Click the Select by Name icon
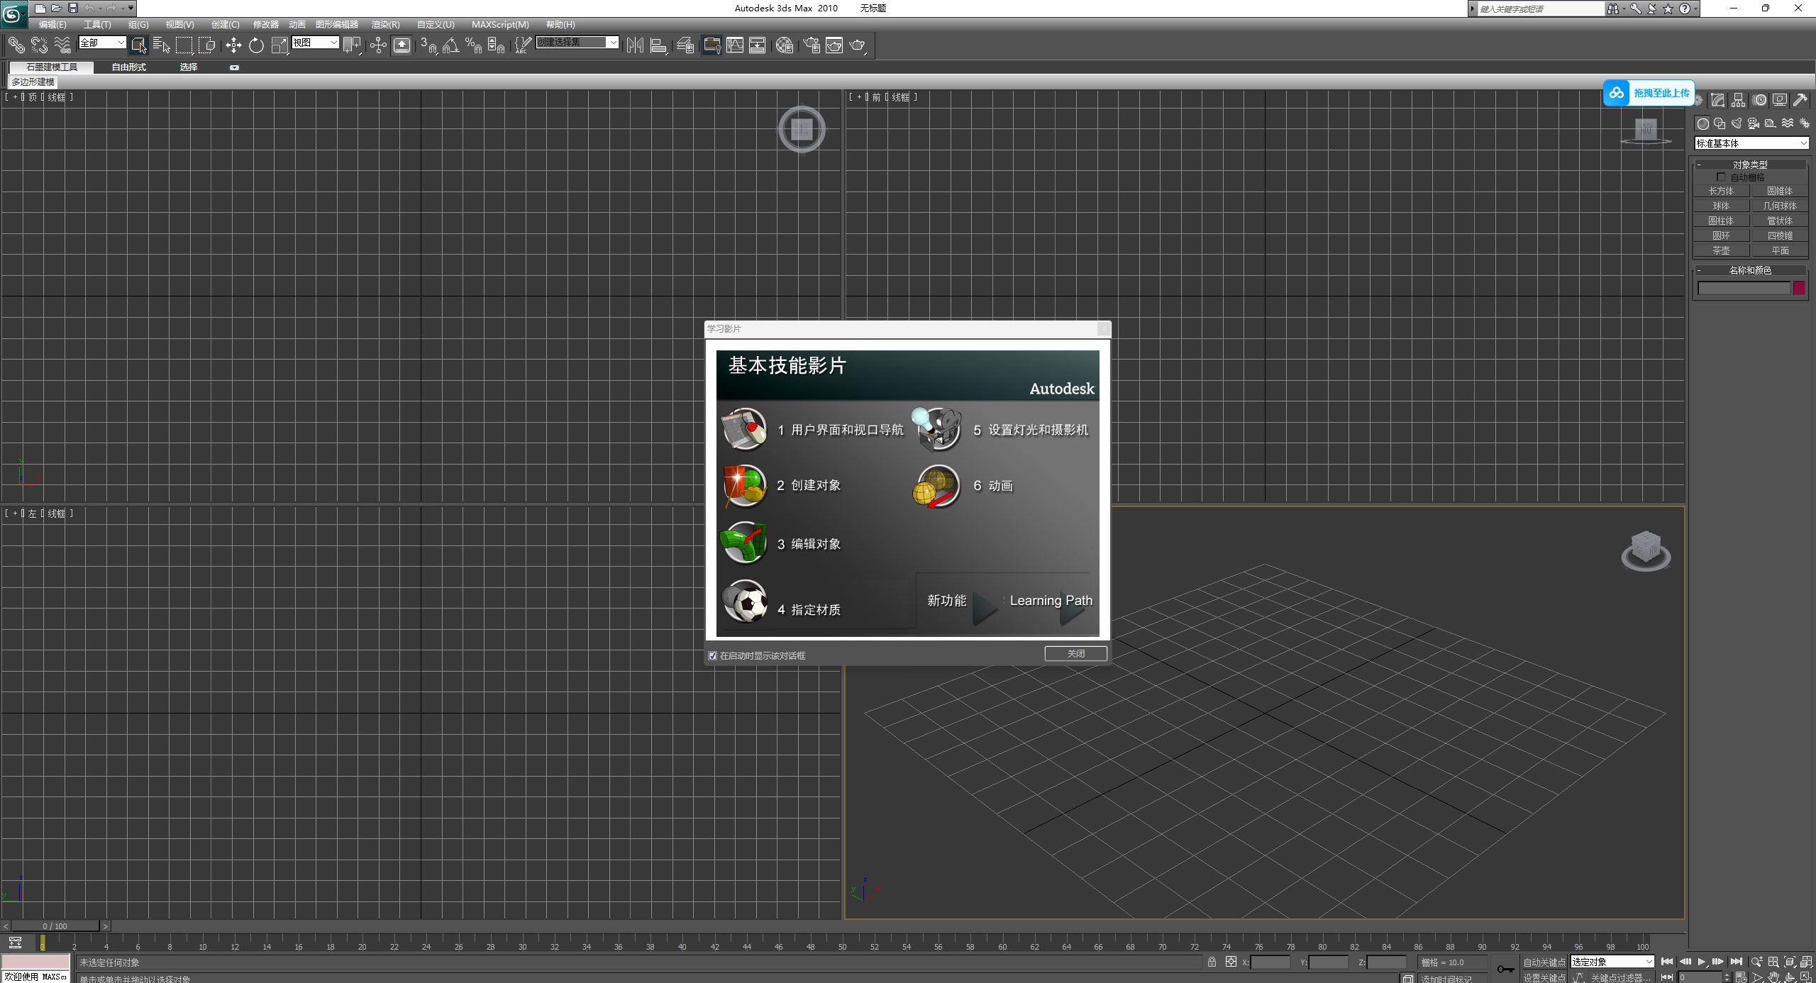The width and height of the screenshot is (1816, 983). [161, 45]
